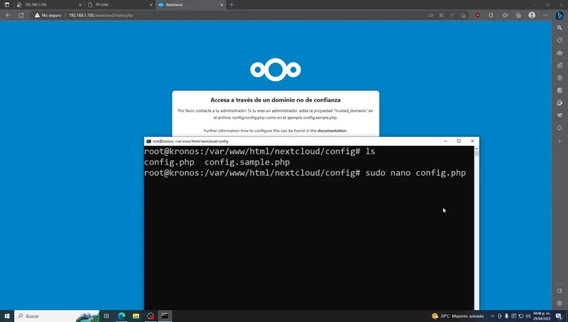Image resolution: width=568 pixels, height=322 pixels.
Task: Click the browser address bar URL
Action: (101, 15)
